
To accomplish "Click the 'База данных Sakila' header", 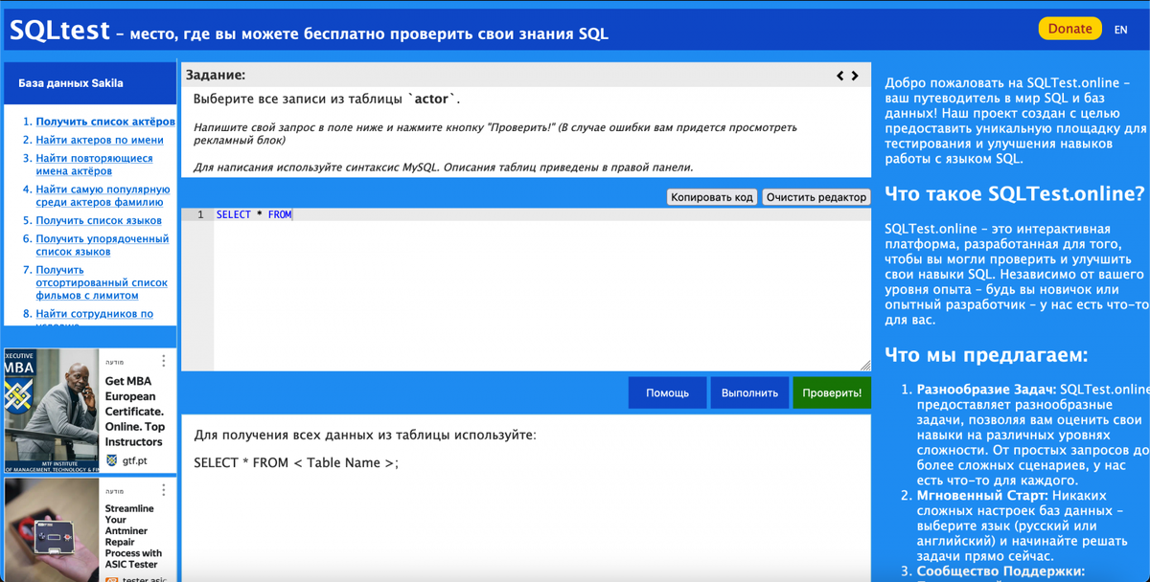I will click(x=71, y=83).
